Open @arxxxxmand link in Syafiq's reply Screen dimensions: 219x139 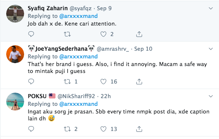click(x=78, y=16)
